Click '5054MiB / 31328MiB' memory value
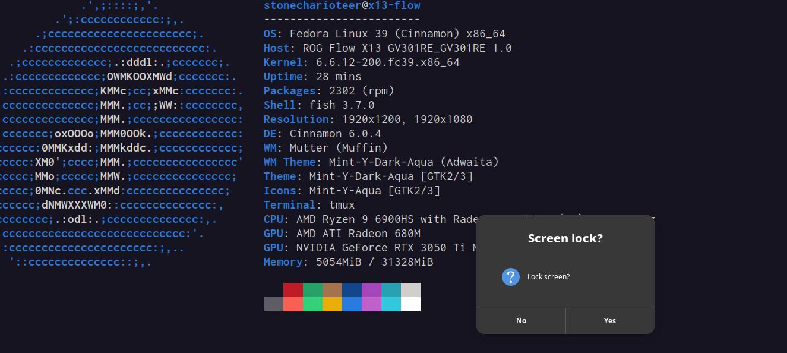The height and width of the screenshot is (353, 787). coord(375,262)
